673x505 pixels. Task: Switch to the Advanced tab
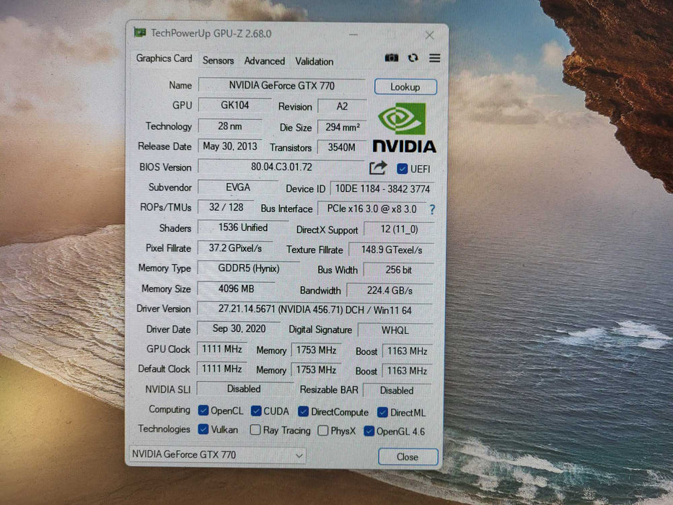(264, 61)
